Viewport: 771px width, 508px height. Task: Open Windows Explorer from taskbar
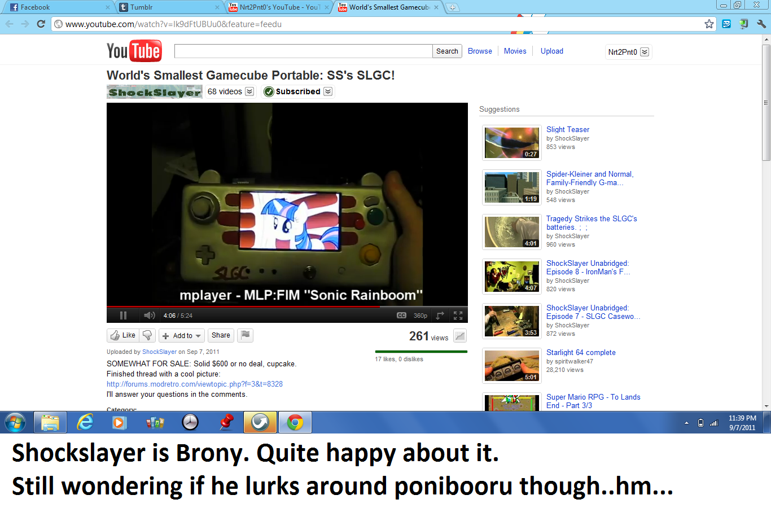tap(50, 422)
